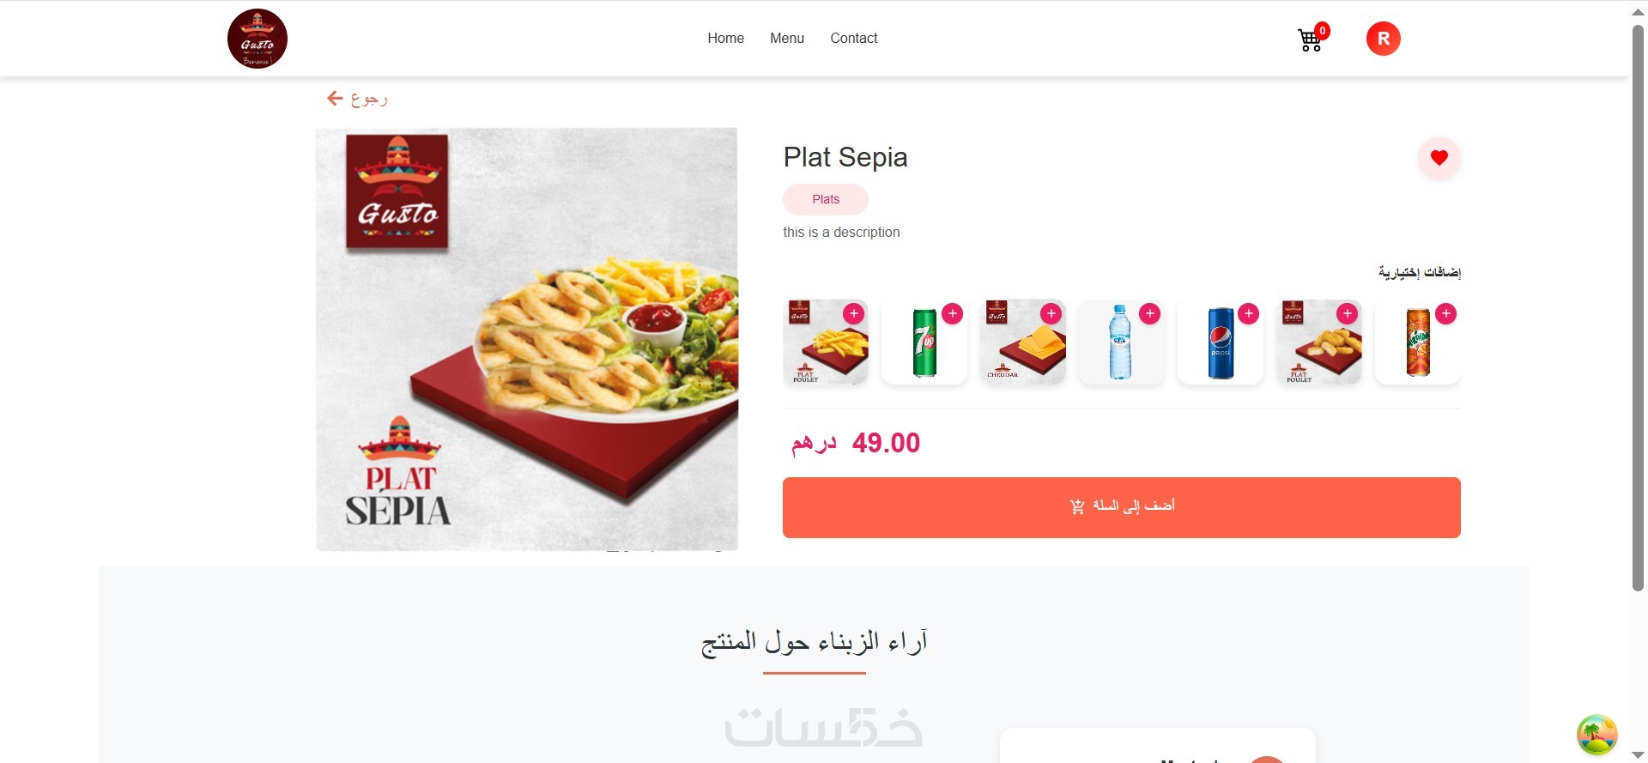The width and height of the screenshot is (1648, 763).
Task: Open the Home menu item
Action: pyautogui.click(x=725, y=39)
